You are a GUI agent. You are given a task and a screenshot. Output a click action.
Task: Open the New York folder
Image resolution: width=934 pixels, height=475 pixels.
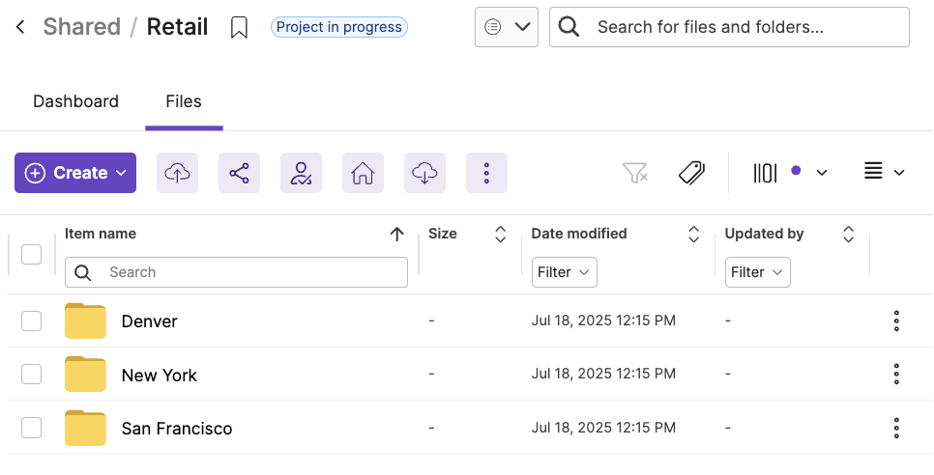click(x=159, y=376)
